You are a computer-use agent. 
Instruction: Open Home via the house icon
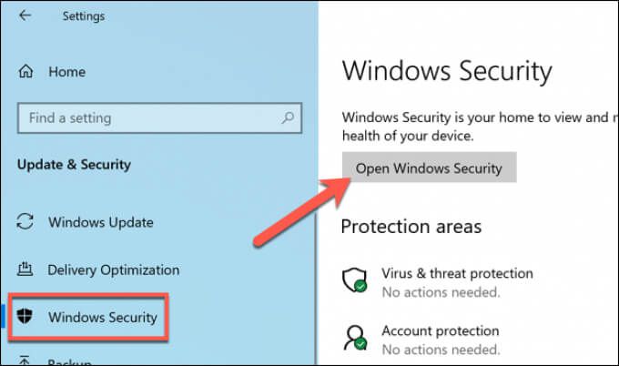25,71
